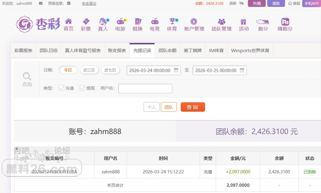Screen dimensions: 321x193
Task: Open start date calendar icon
Action: (176, 70)
